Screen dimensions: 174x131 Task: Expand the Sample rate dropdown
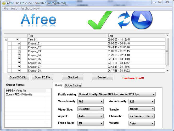[142, 109]
